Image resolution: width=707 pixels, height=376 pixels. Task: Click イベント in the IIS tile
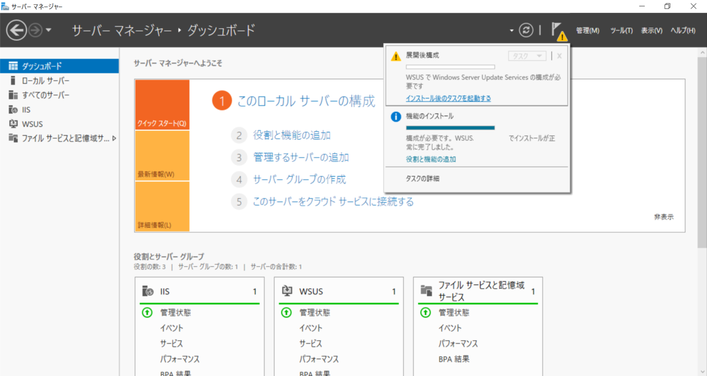171,328
